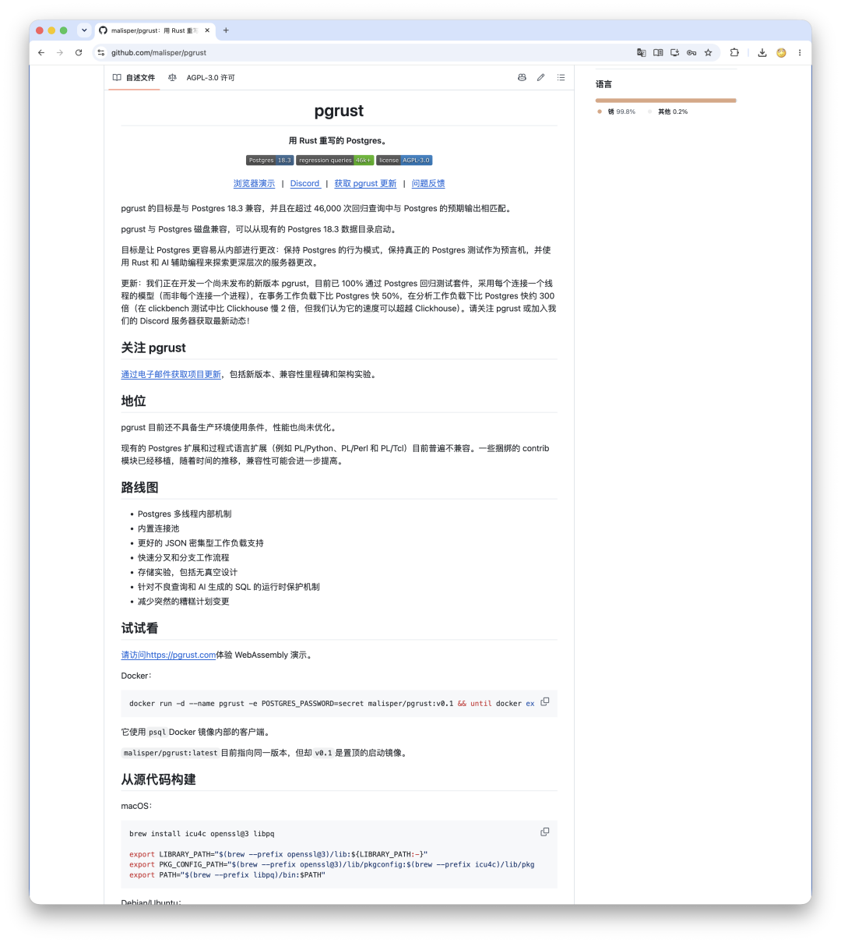841x943 pixels.
Task: Open the README outline list icon
Action: click(x=561, y=78)
